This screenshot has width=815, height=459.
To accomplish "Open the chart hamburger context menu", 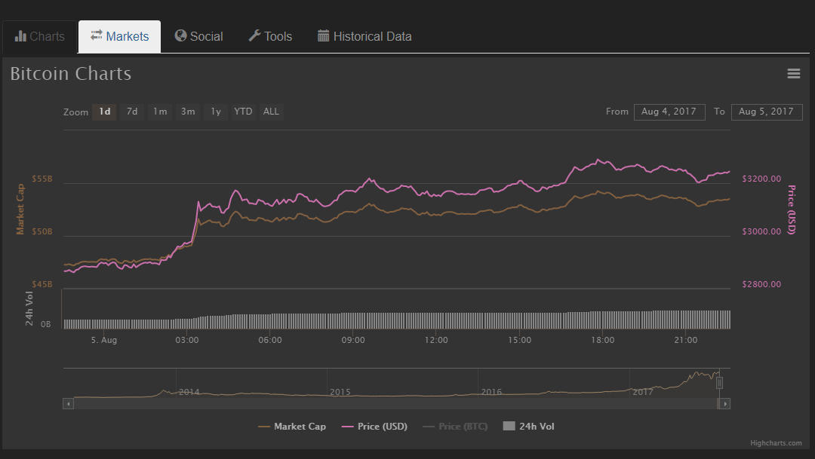I will click(x=793, y=74).
